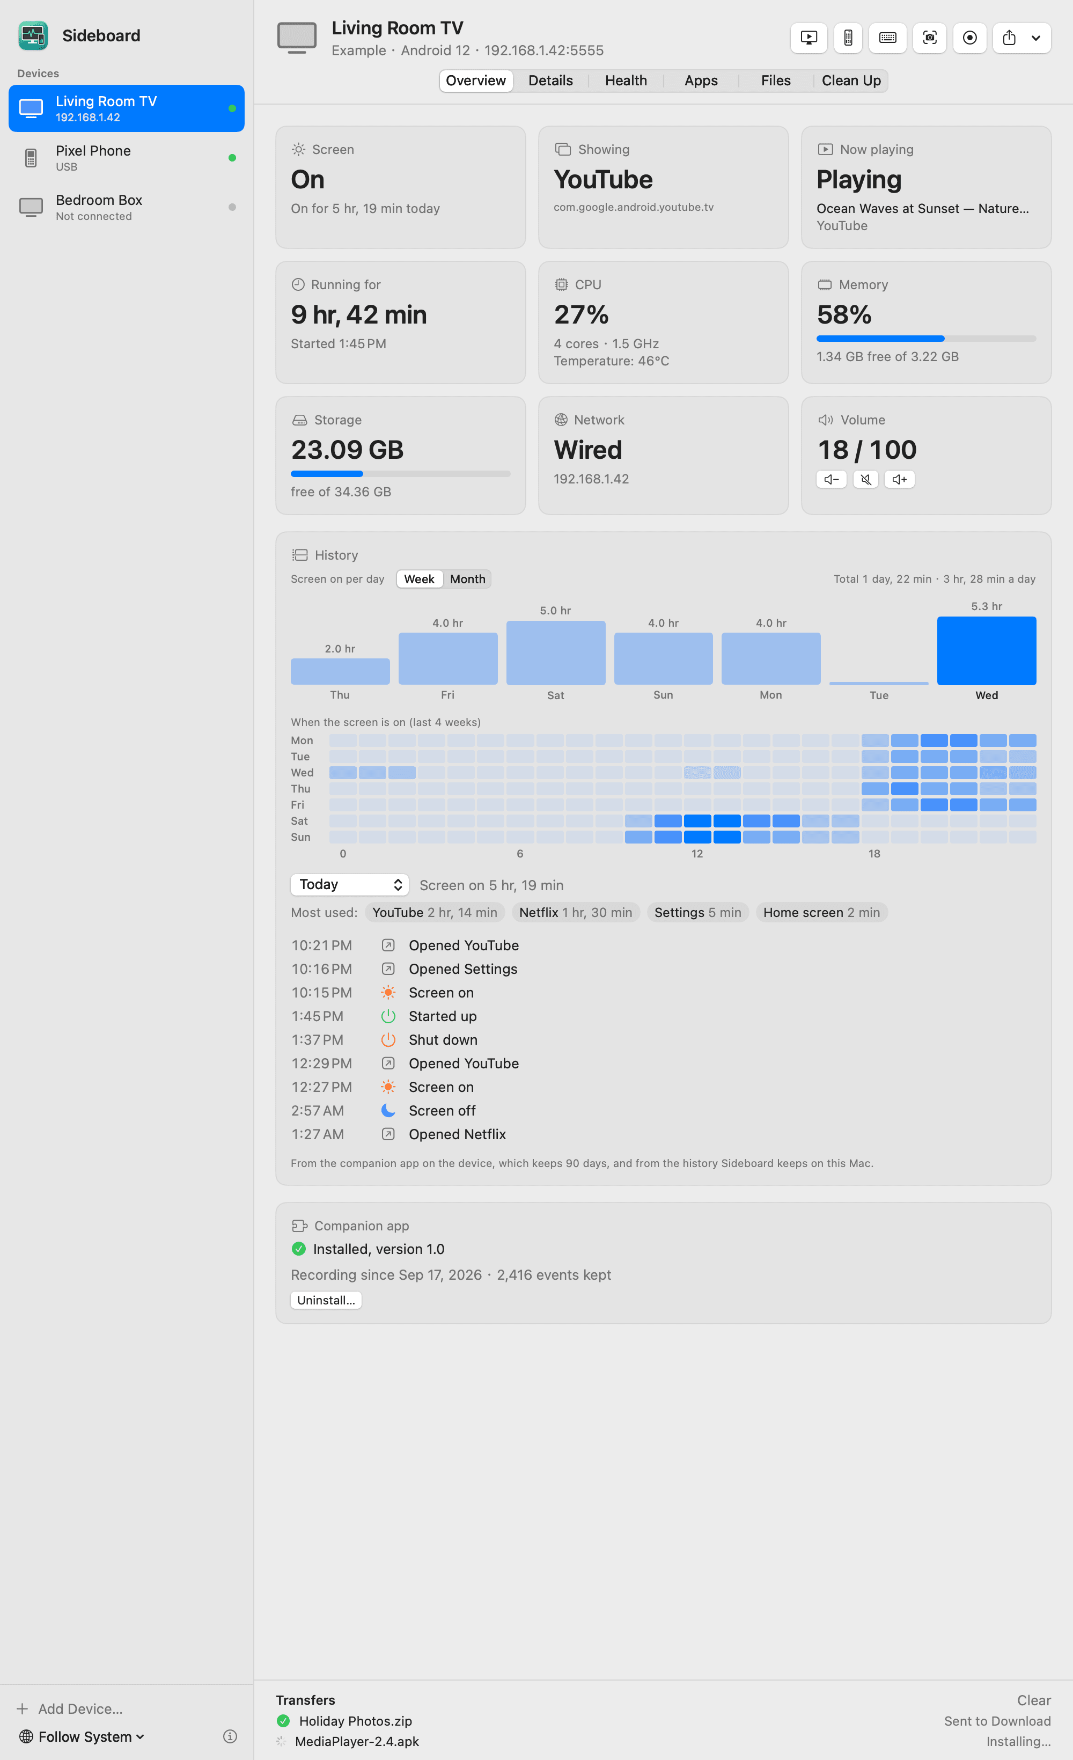Open the Files tab
This screenshot has height=1760, width=1073.
pos(776,80)
